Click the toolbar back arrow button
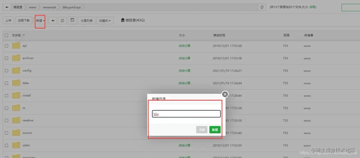Viewport: 360px width, 158px height. (53, 20)
